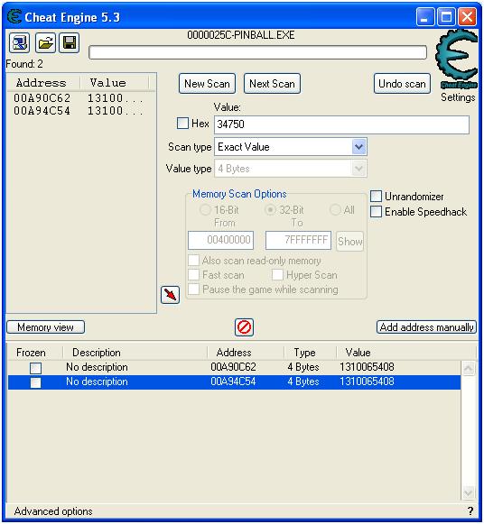484x524 pixels.
Task: Click the question mark help icon
Action: point(470,510)
